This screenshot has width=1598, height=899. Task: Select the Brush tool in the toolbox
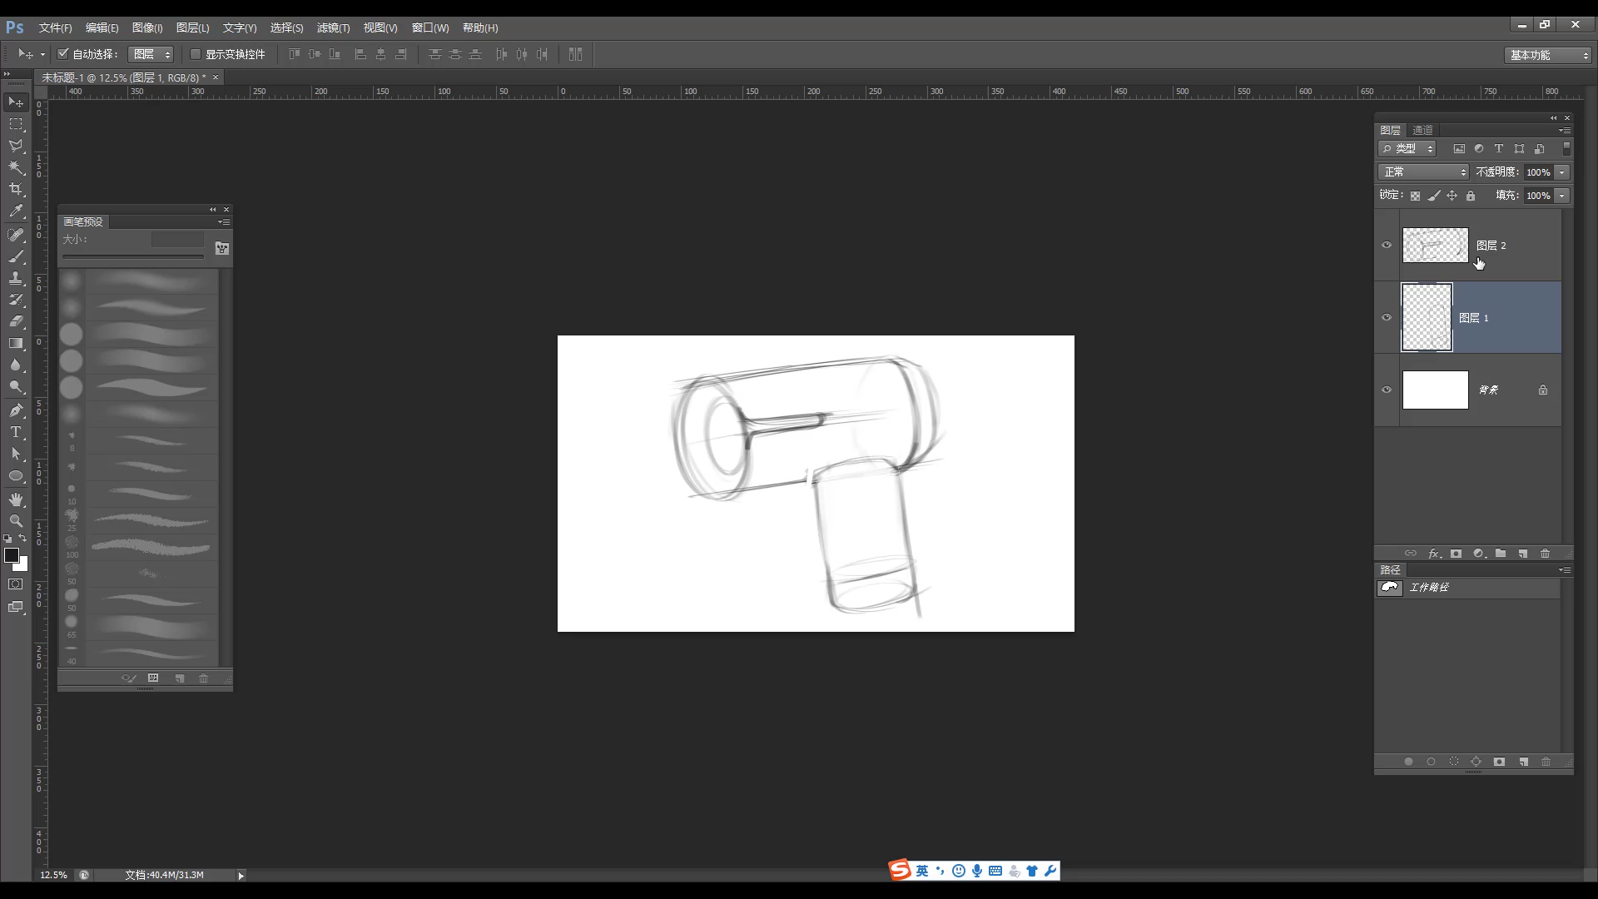pos(16,256)
